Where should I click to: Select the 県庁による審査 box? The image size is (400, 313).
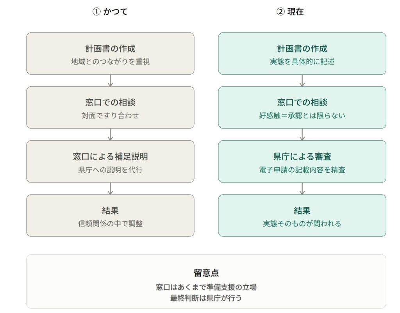[302, 161]
